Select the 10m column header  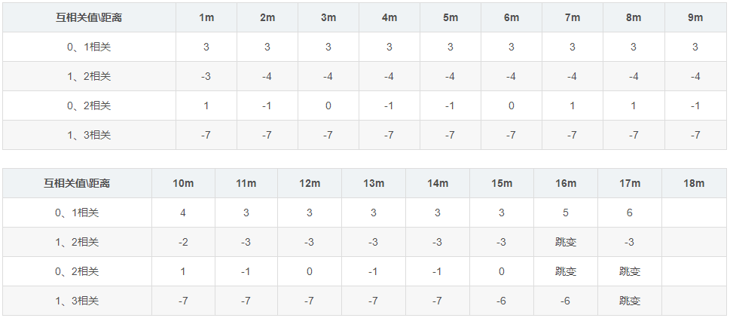(x=183, y=183)
